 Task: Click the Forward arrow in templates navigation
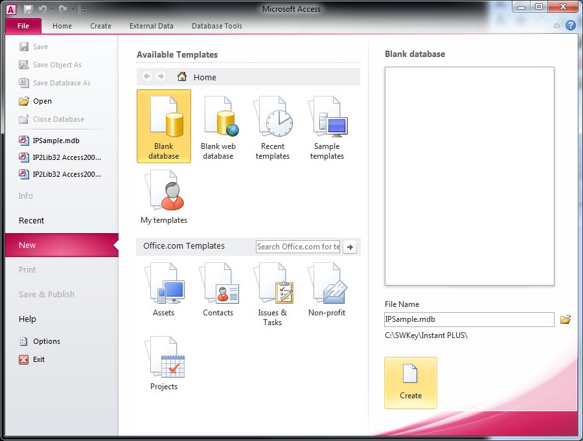pos(161,76)
